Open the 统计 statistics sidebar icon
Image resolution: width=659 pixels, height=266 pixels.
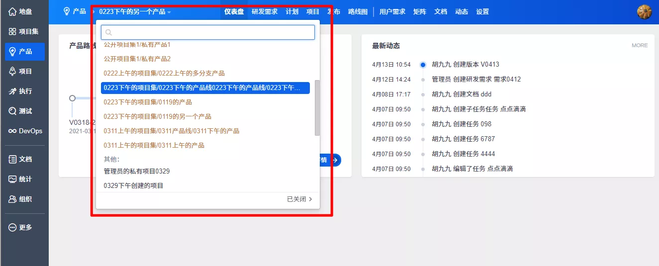tap(13, 179)
